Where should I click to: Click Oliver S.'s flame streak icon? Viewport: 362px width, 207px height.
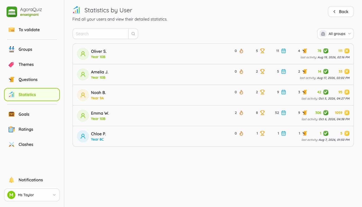[241, 51]
